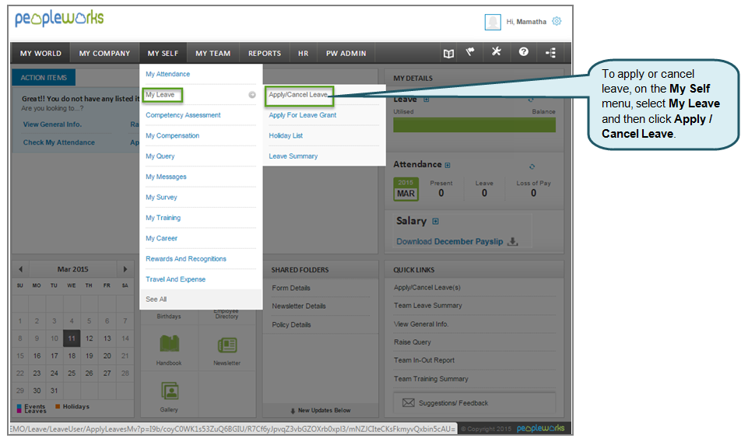The image size is (741, 438).
Task: Go to the previous month in the calendar
Action: [20, 269]
